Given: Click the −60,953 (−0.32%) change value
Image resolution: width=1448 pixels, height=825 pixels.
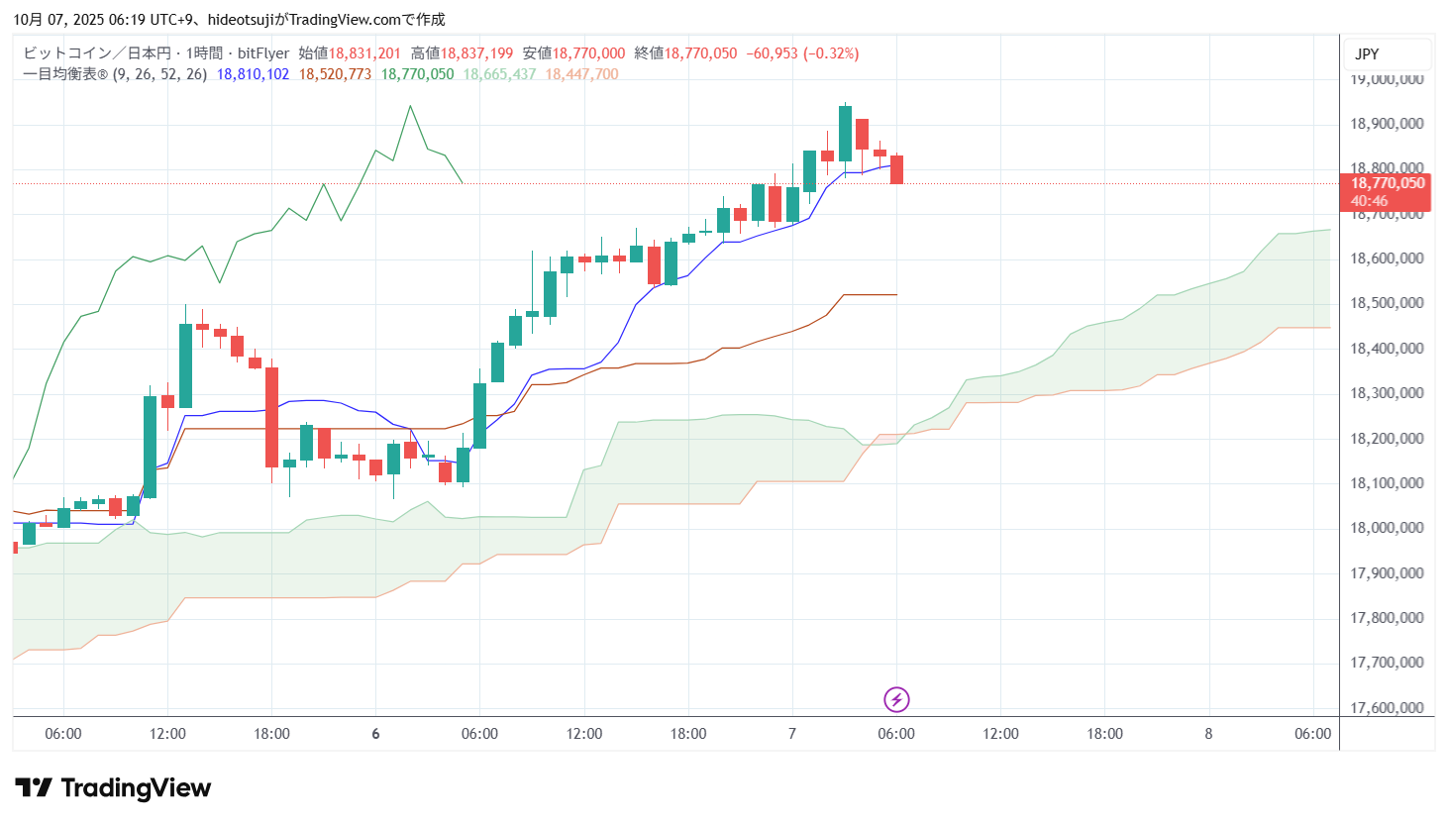Looking at the screenshot, I should tap(802, 53).
